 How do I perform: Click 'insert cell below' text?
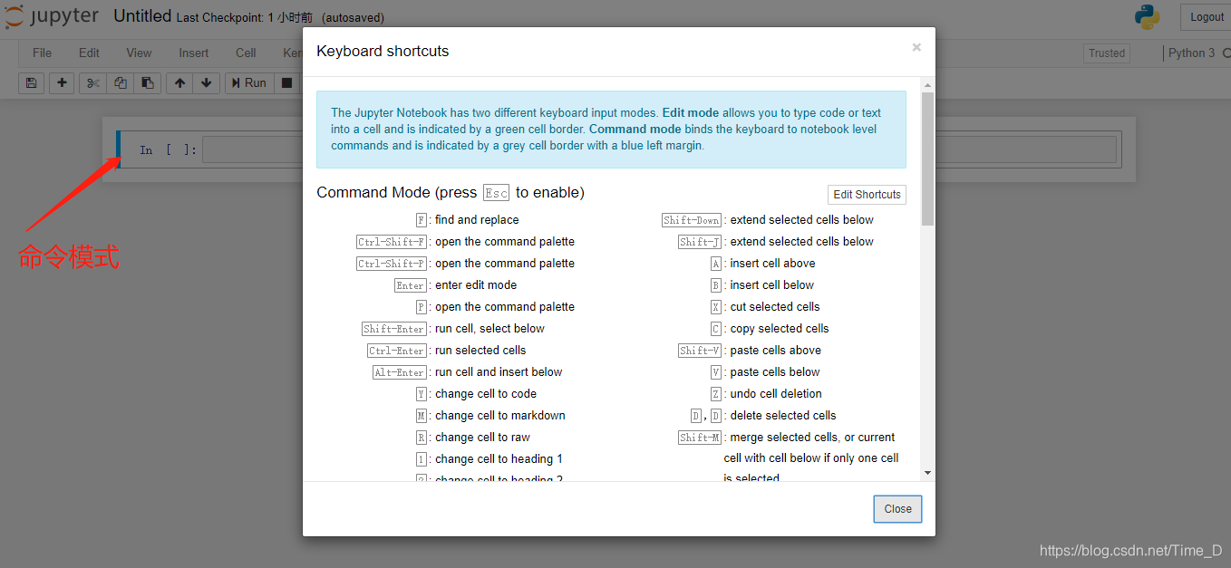[772, 284]
